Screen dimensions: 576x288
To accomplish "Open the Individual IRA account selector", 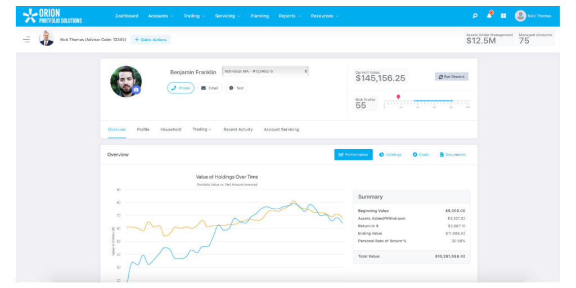I will [265, 71].
